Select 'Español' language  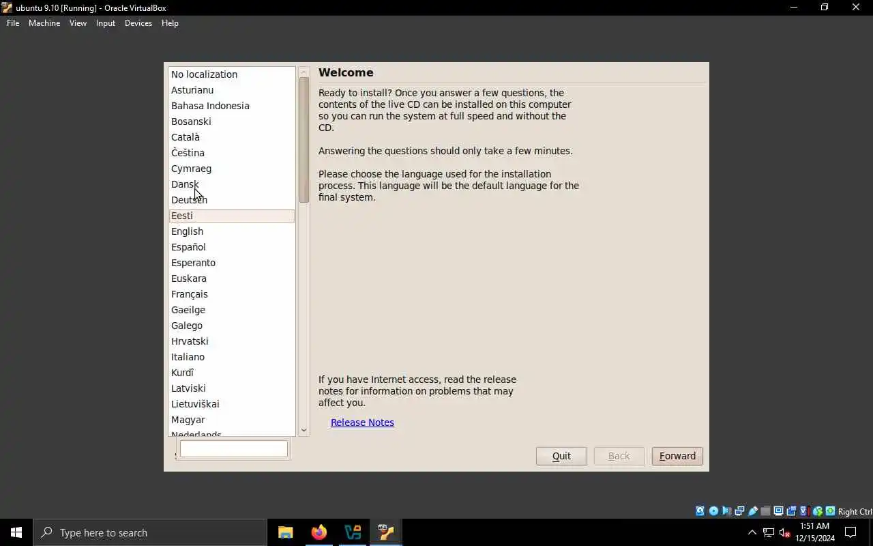coord(232,247)
